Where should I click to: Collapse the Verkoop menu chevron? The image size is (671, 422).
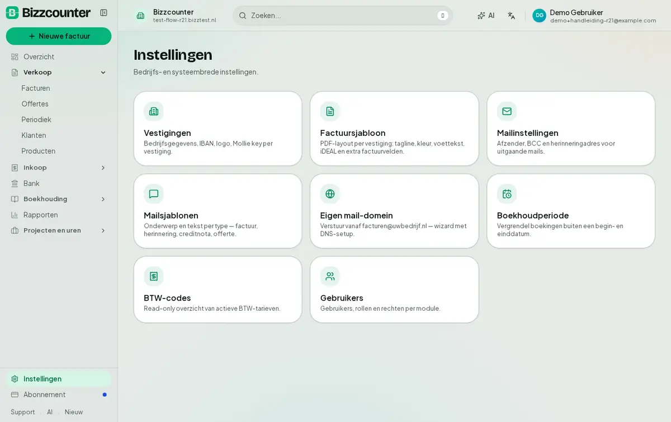(x=103, y=72)
